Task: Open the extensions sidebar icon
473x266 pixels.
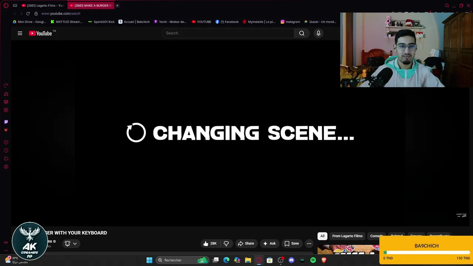Action: (x=6, y=158)
